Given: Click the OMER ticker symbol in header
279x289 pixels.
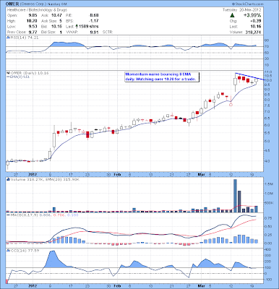Looking at the screenshot, I should (12, 4).
